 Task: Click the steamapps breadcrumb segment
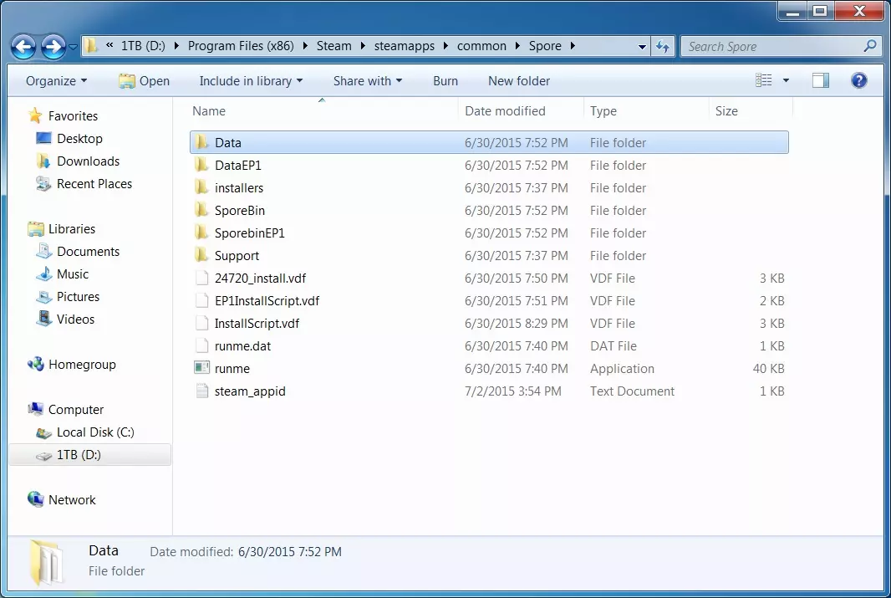tap(404, 46)
